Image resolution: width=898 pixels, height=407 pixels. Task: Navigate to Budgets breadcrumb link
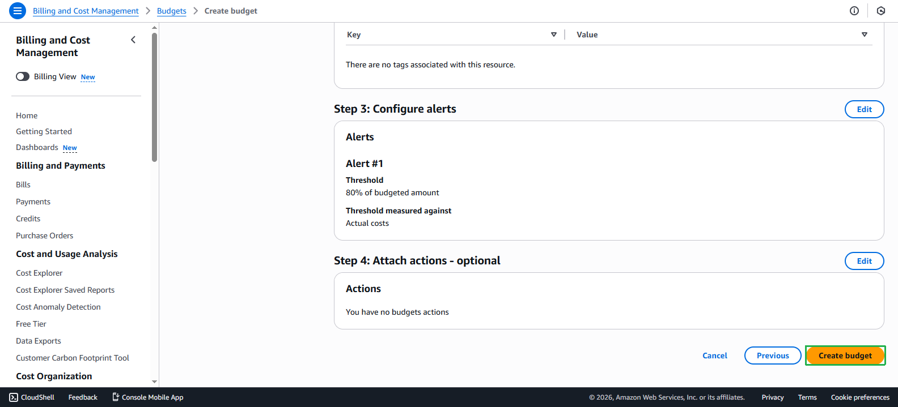coord(171,11)
